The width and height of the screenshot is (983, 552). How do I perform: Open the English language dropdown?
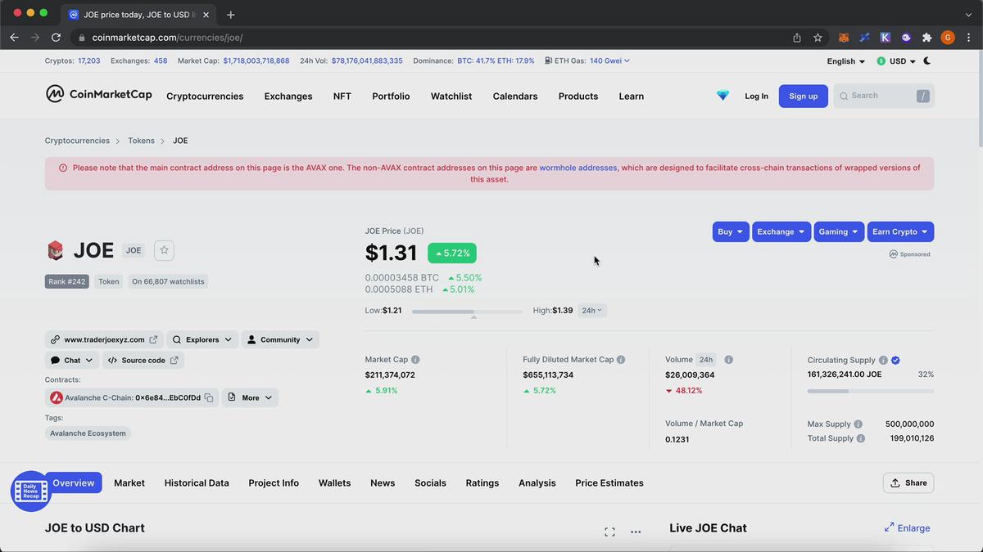coord(846,61)
